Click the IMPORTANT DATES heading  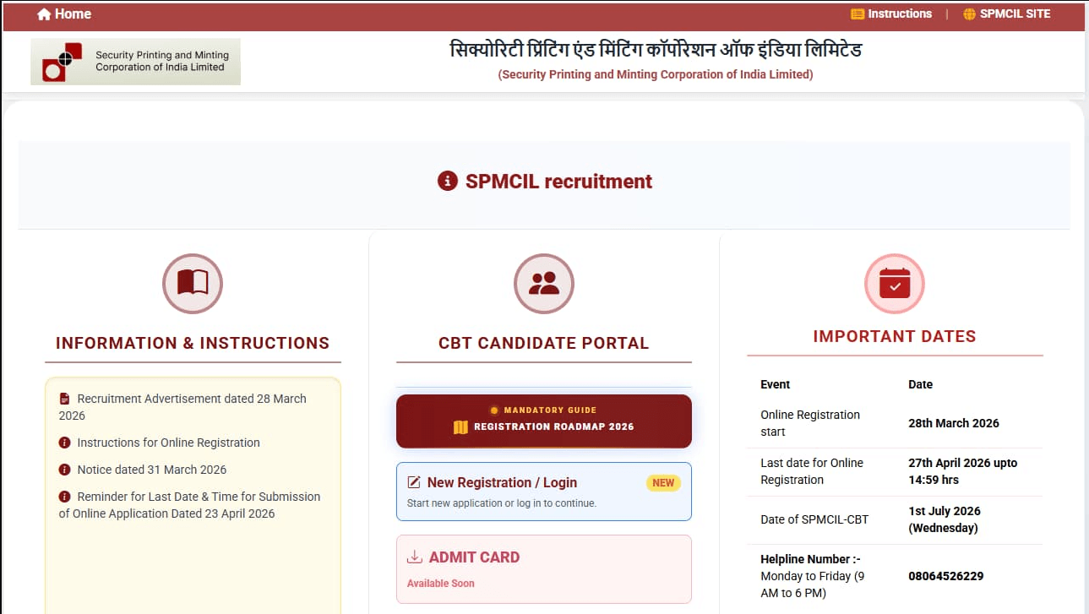(x=895, y=336)
